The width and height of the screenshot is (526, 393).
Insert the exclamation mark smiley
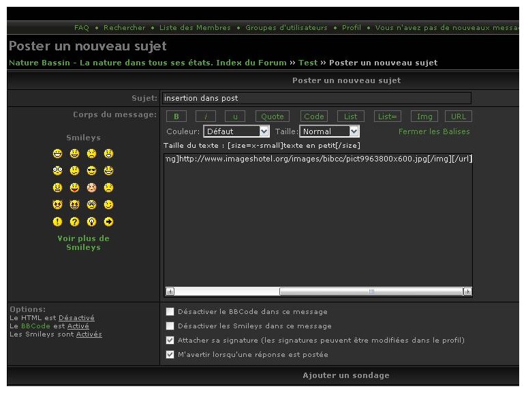click(57, 221)
